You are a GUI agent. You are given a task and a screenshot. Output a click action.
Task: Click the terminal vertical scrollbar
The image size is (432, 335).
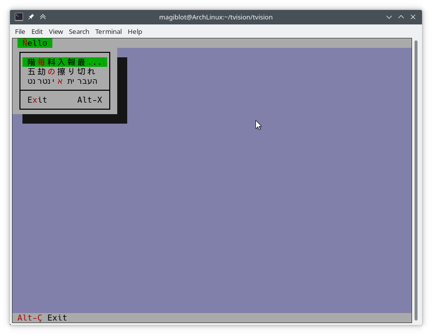coord(416,180)
